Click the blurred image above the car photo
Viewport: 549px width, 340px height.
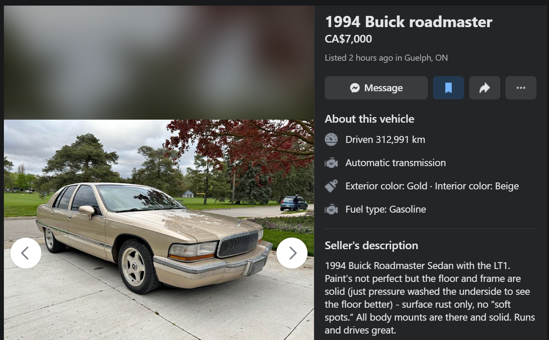[159, 62]
